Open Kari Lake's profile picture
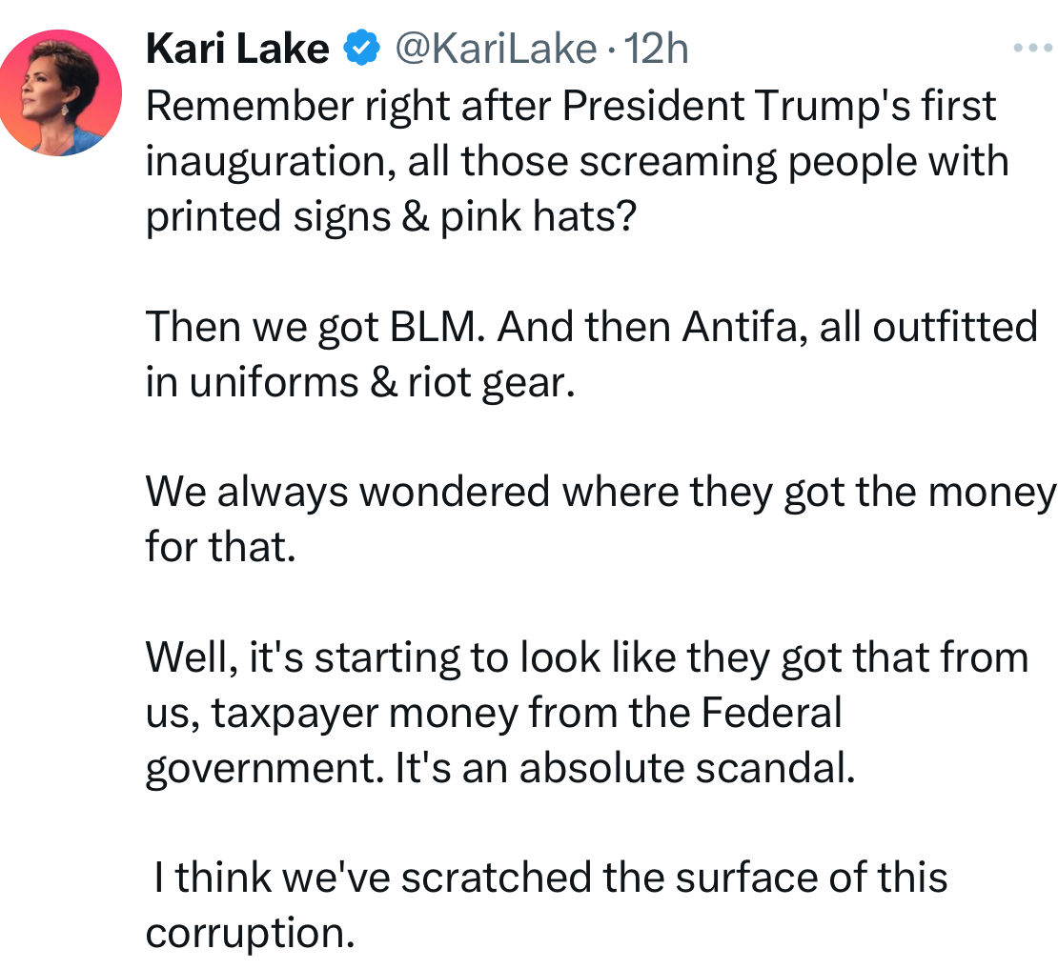This screenshot has width=1058, height=969. [60, 93]
